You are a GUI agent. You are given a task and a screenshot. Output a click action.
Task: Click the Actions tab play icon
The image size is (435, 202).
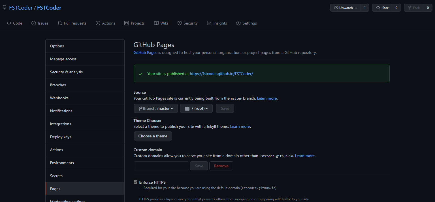tap(98, 23)
